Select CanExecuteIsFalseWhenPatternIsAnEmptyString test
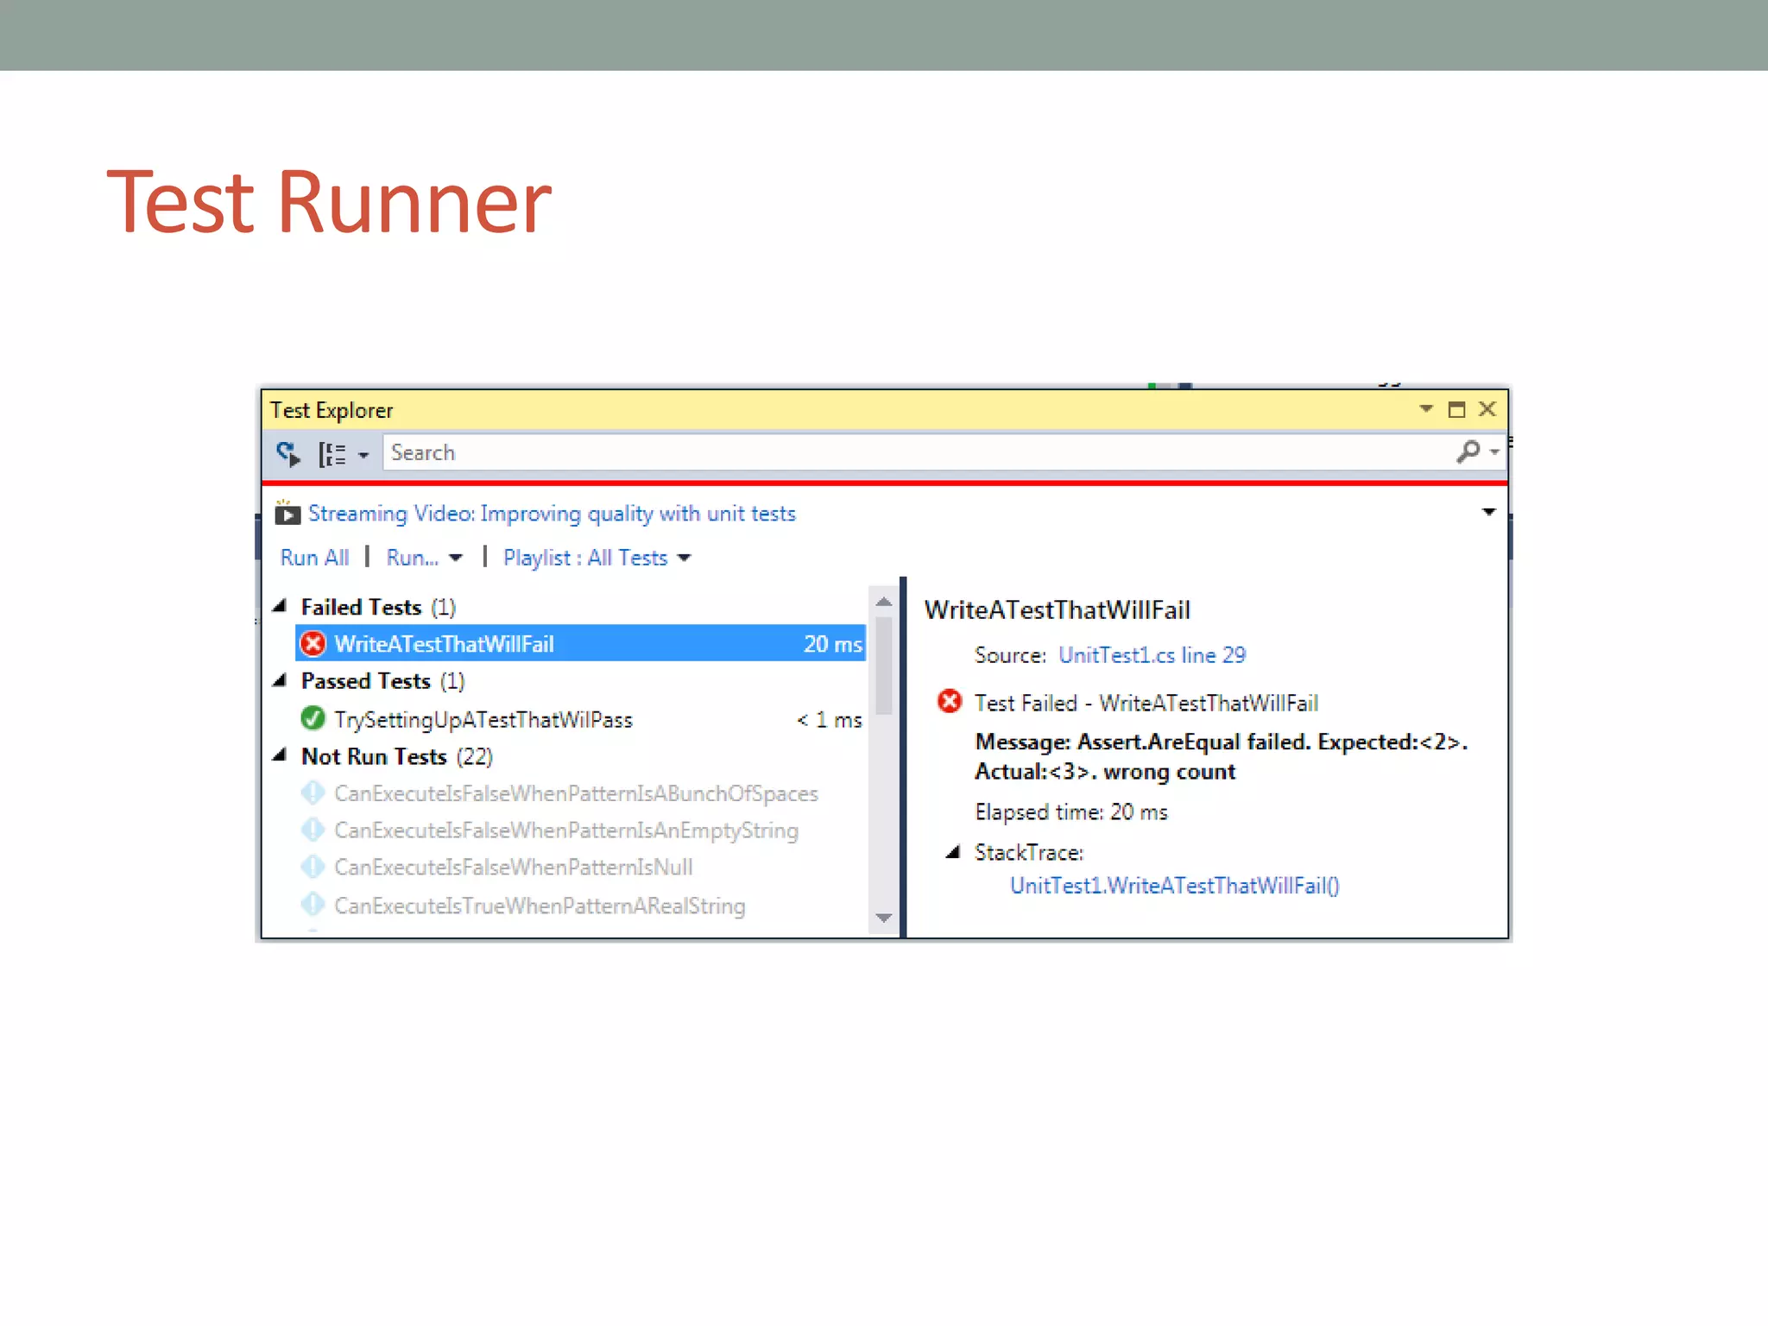This screenshot has width=1768, height=1326. 566,830
